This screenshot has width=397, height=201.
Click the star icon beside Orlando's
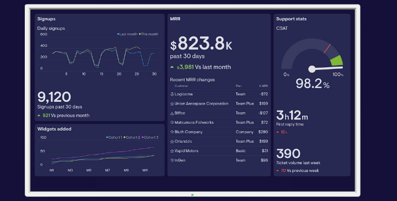coord(172,142)
